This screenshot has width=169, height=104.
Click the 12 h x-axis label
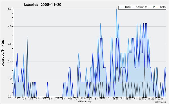click(90, 98)
